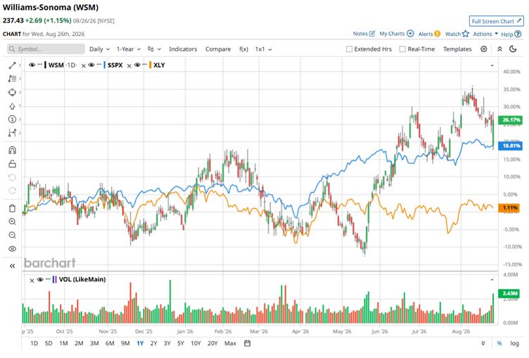
Task: Delete drawings with the trash icon
Action: [x=12, y=208]
